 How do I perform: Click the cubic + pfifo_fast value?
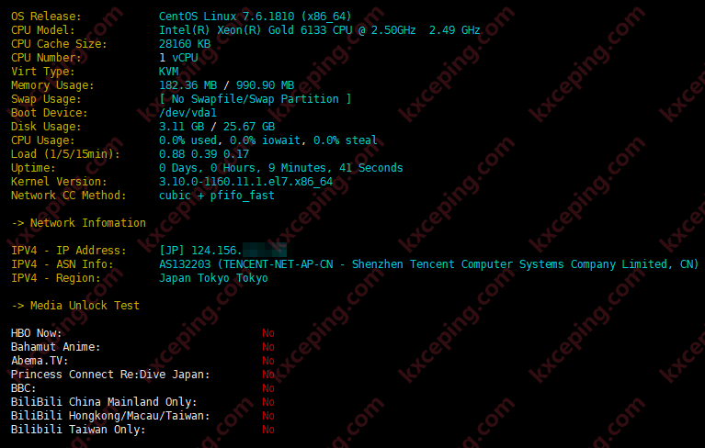tap(217, 196)
